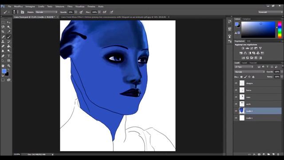Open the layer Riemp fill slider arrow
The image size is (284, 160).
(x=282, y=77)
